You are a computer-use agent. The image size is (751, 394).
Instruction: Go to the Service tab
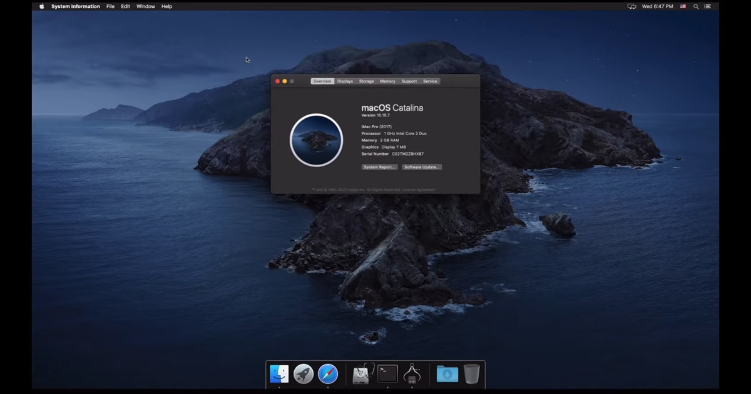click(430, 81)
